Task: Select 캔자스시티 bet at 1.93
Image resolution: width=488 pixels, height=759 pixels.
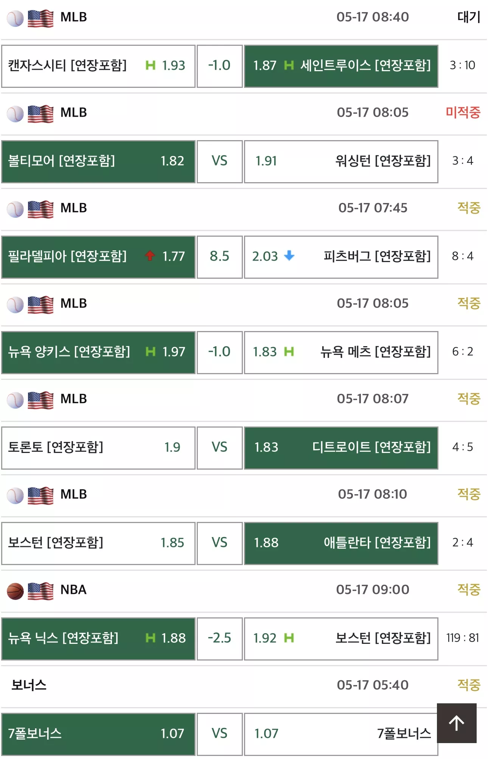Action: [98, 66]
